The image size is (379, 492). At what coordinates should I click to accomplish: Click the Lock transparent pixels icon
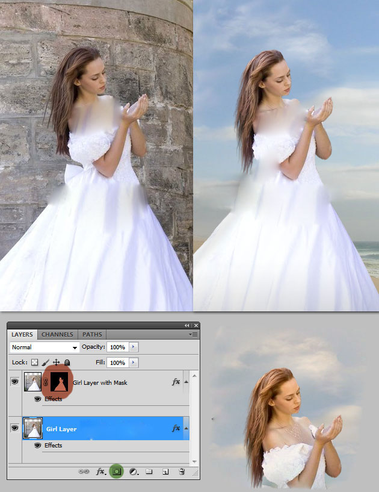[34, 363]
